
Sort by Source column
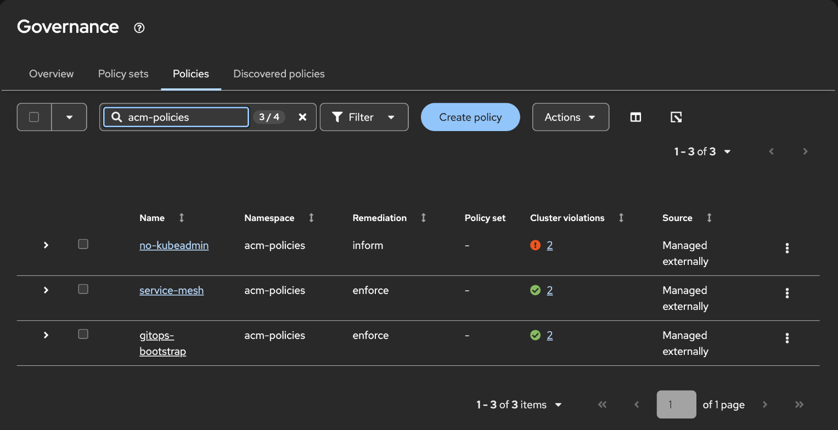tap(709, 218)
